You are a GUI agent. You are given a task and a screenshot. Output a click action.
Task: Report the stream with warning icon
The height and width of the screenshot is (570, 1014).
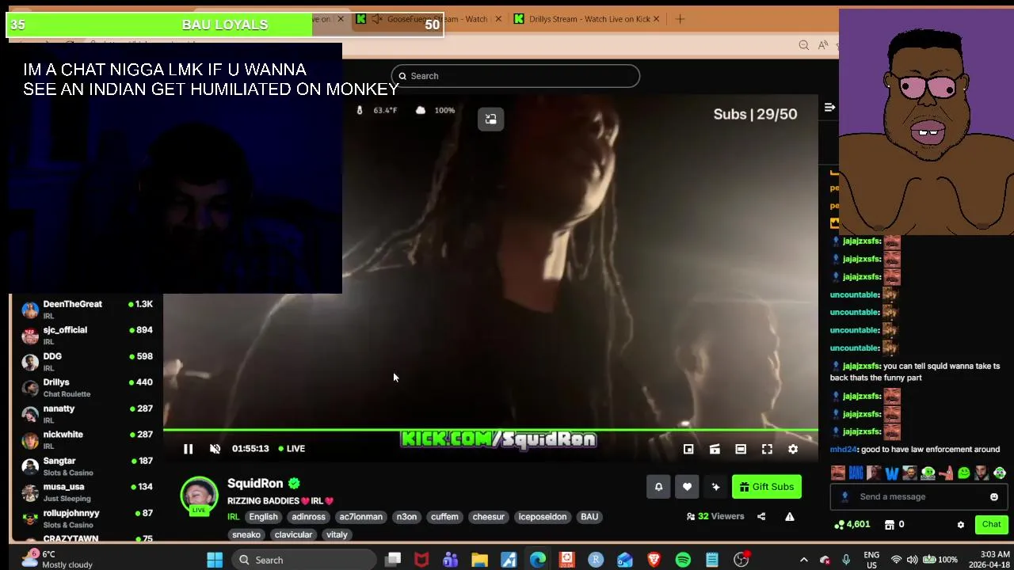point(790,516)
